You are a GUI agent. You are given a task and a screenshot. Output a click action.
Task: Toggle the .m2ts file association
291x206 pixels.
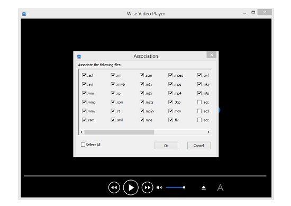(142, 102)
